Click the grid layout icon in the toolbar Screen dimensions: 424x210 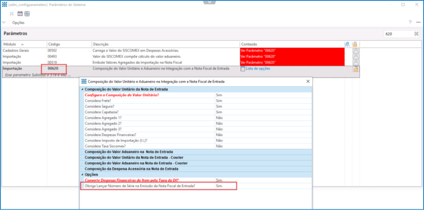pyautogui.click(x=27, y=13)
